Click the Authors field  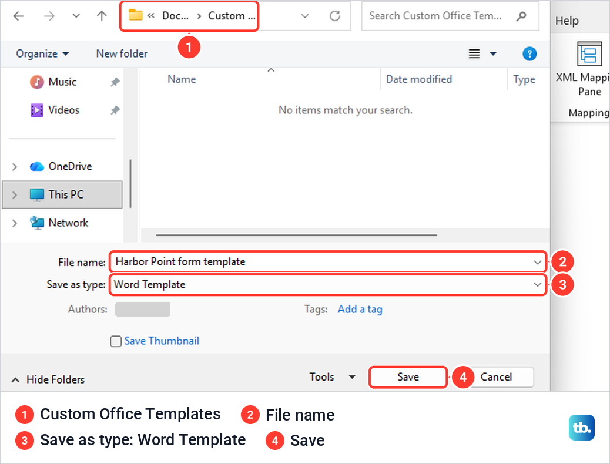[143, 309]
